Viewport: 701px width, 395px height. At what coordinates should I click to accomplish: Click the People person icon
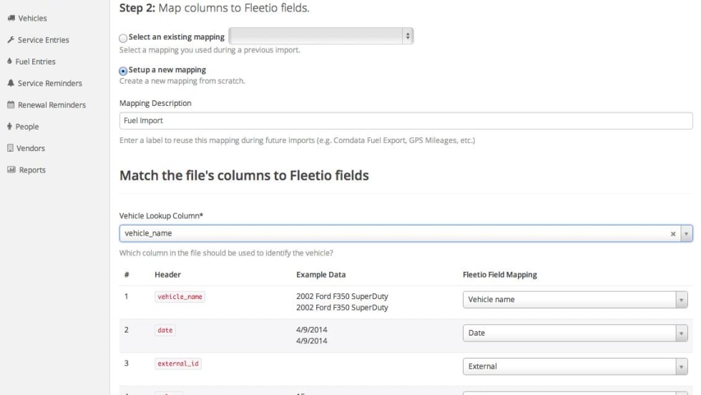[x=11, y=127]
